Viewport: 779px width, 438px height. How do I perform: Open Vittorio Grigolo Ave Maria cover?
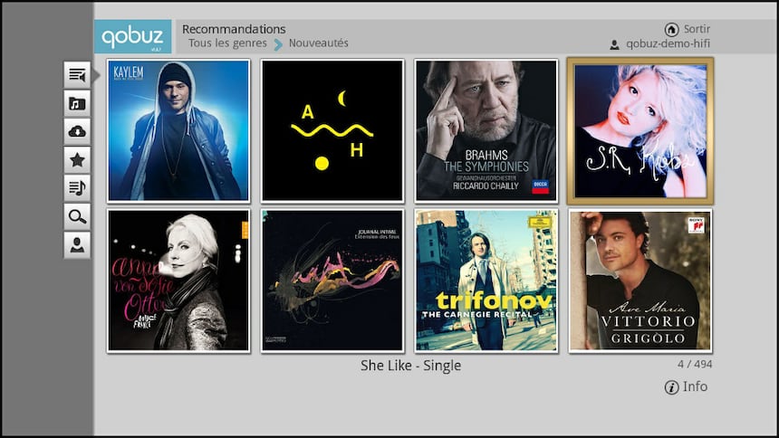[x=640, y=281]
